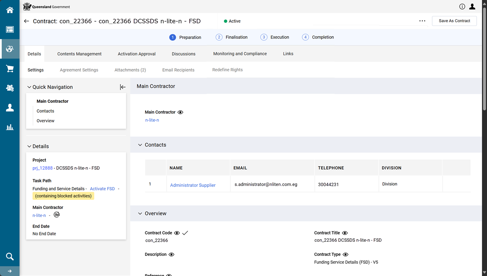Toggle eye icon next to Contract Title

coord(345,233)
